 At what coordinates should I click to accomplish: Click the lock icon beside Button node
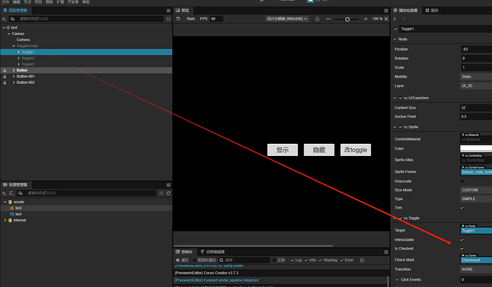[5, 71]
